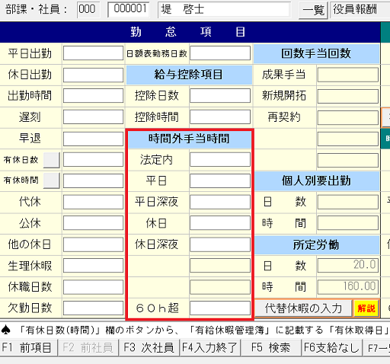Image resolution: width=390 pixels, height=364 pixels.
Task: Click the yellow 解説 help button
Action: (x=366, y=308)
